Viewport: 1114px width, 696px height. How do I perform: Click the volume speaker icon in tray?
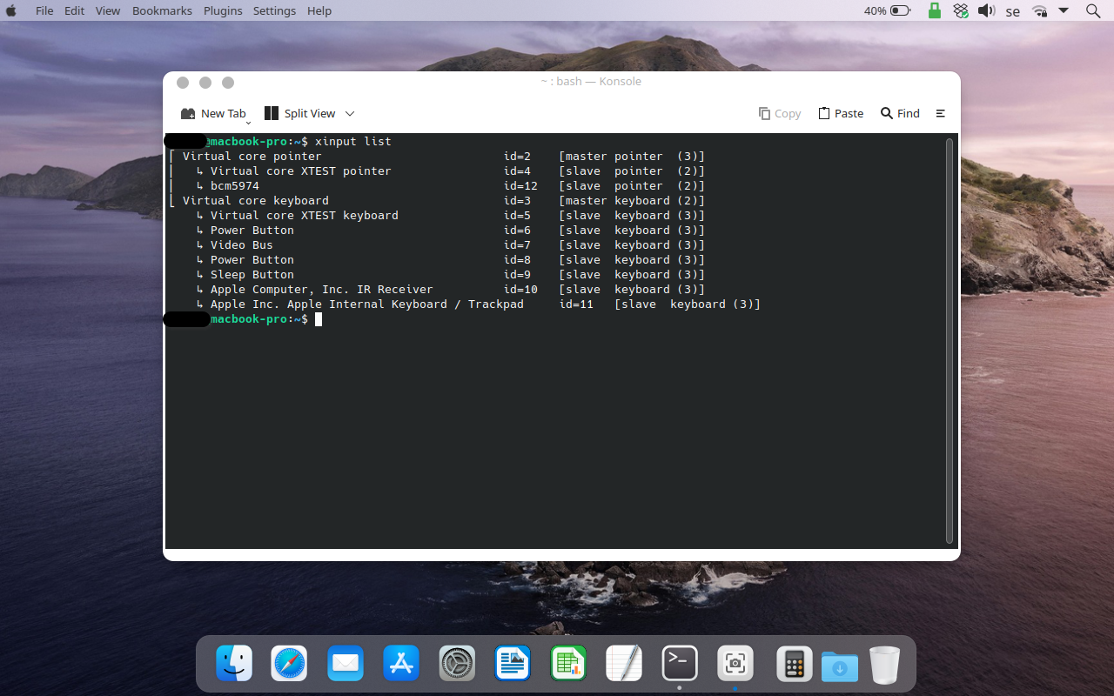click(x=986, y=10)
